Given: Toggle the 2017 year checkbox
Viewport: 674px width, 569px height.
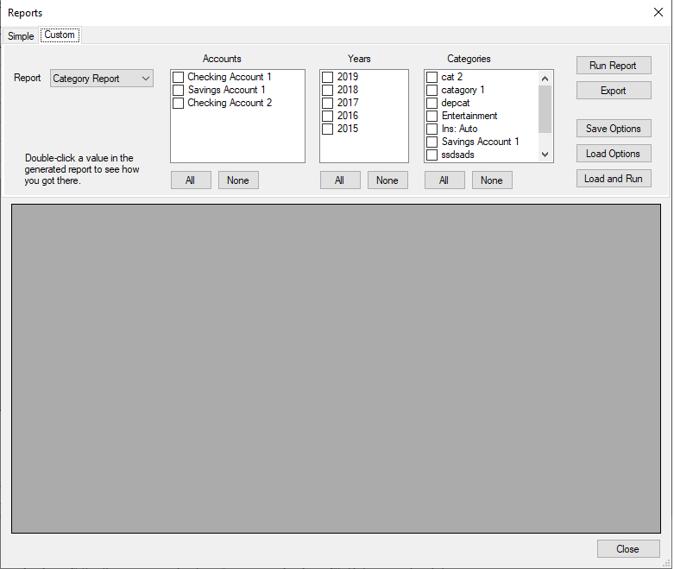Looking at the screenshot, I should [328, 104].
